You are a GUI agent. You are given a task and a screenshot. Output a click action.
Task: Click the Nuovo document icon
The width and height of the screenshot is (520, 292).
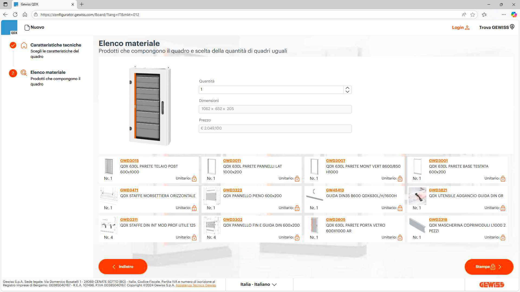27,28
